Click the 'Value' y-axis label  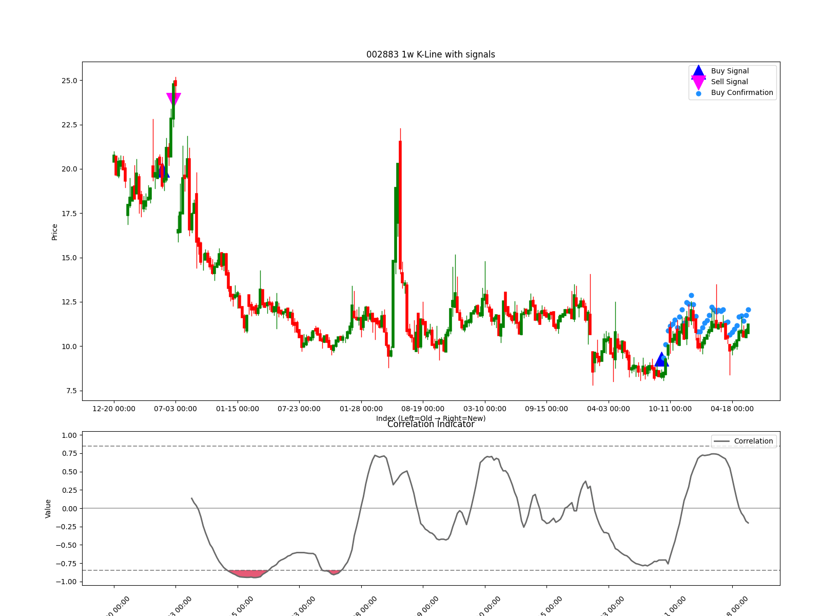(48, 508)
